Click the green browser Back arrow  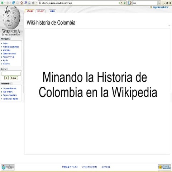2,3
